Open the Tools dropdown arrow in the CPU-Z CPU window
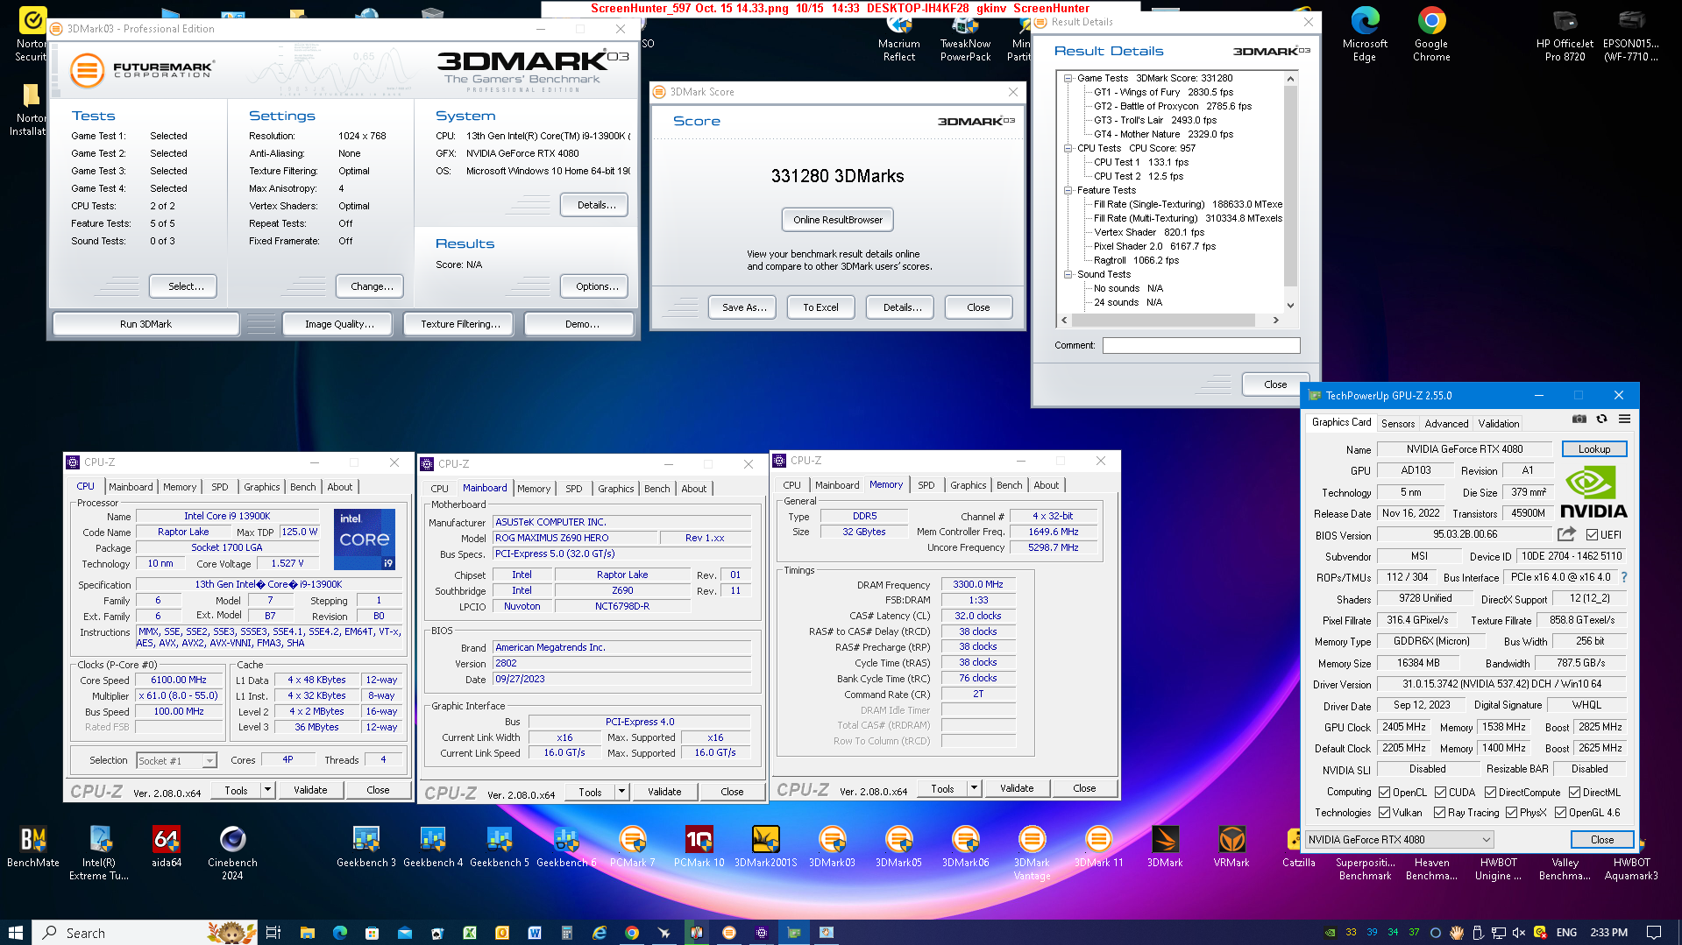Screen dimensions: 1682x945 [x=266, y=790]
